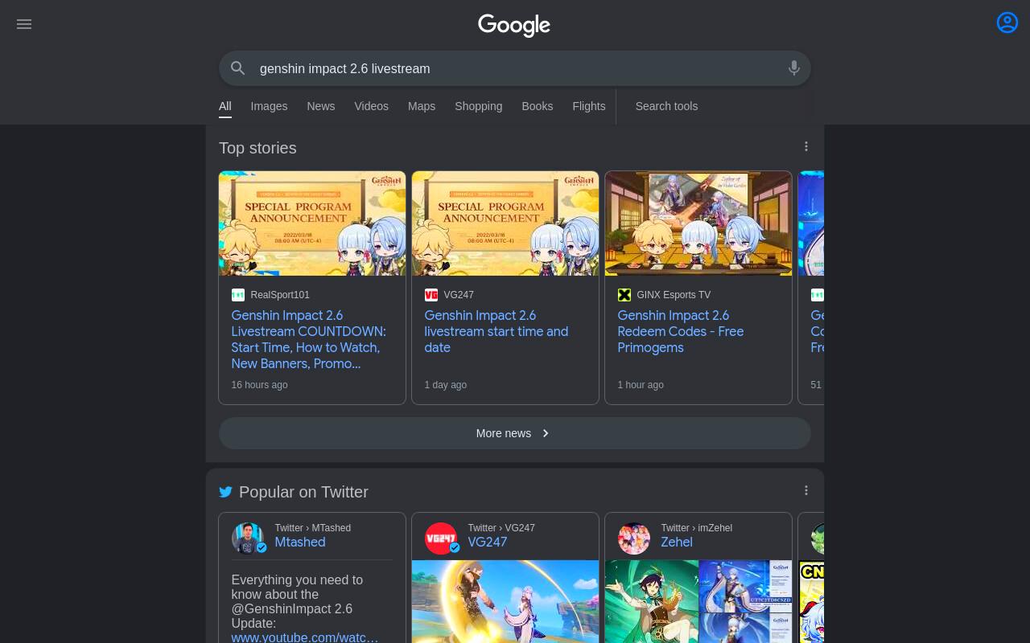Click GINX Esports TV article thumbnail
This screenshot has width=1030, height=643.
point(698,223)
